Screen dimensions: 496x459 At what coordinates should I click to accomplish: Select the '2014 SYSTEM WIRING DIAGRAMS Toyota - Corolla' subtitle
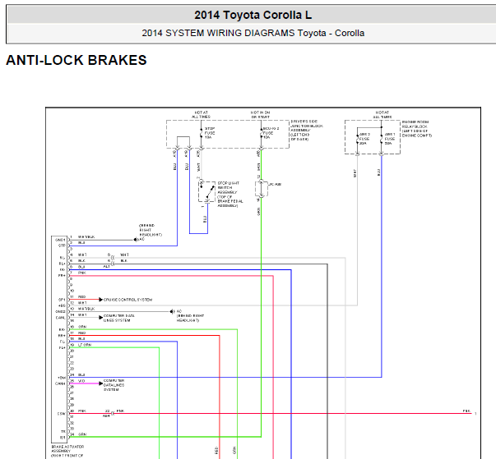[253, 33]
